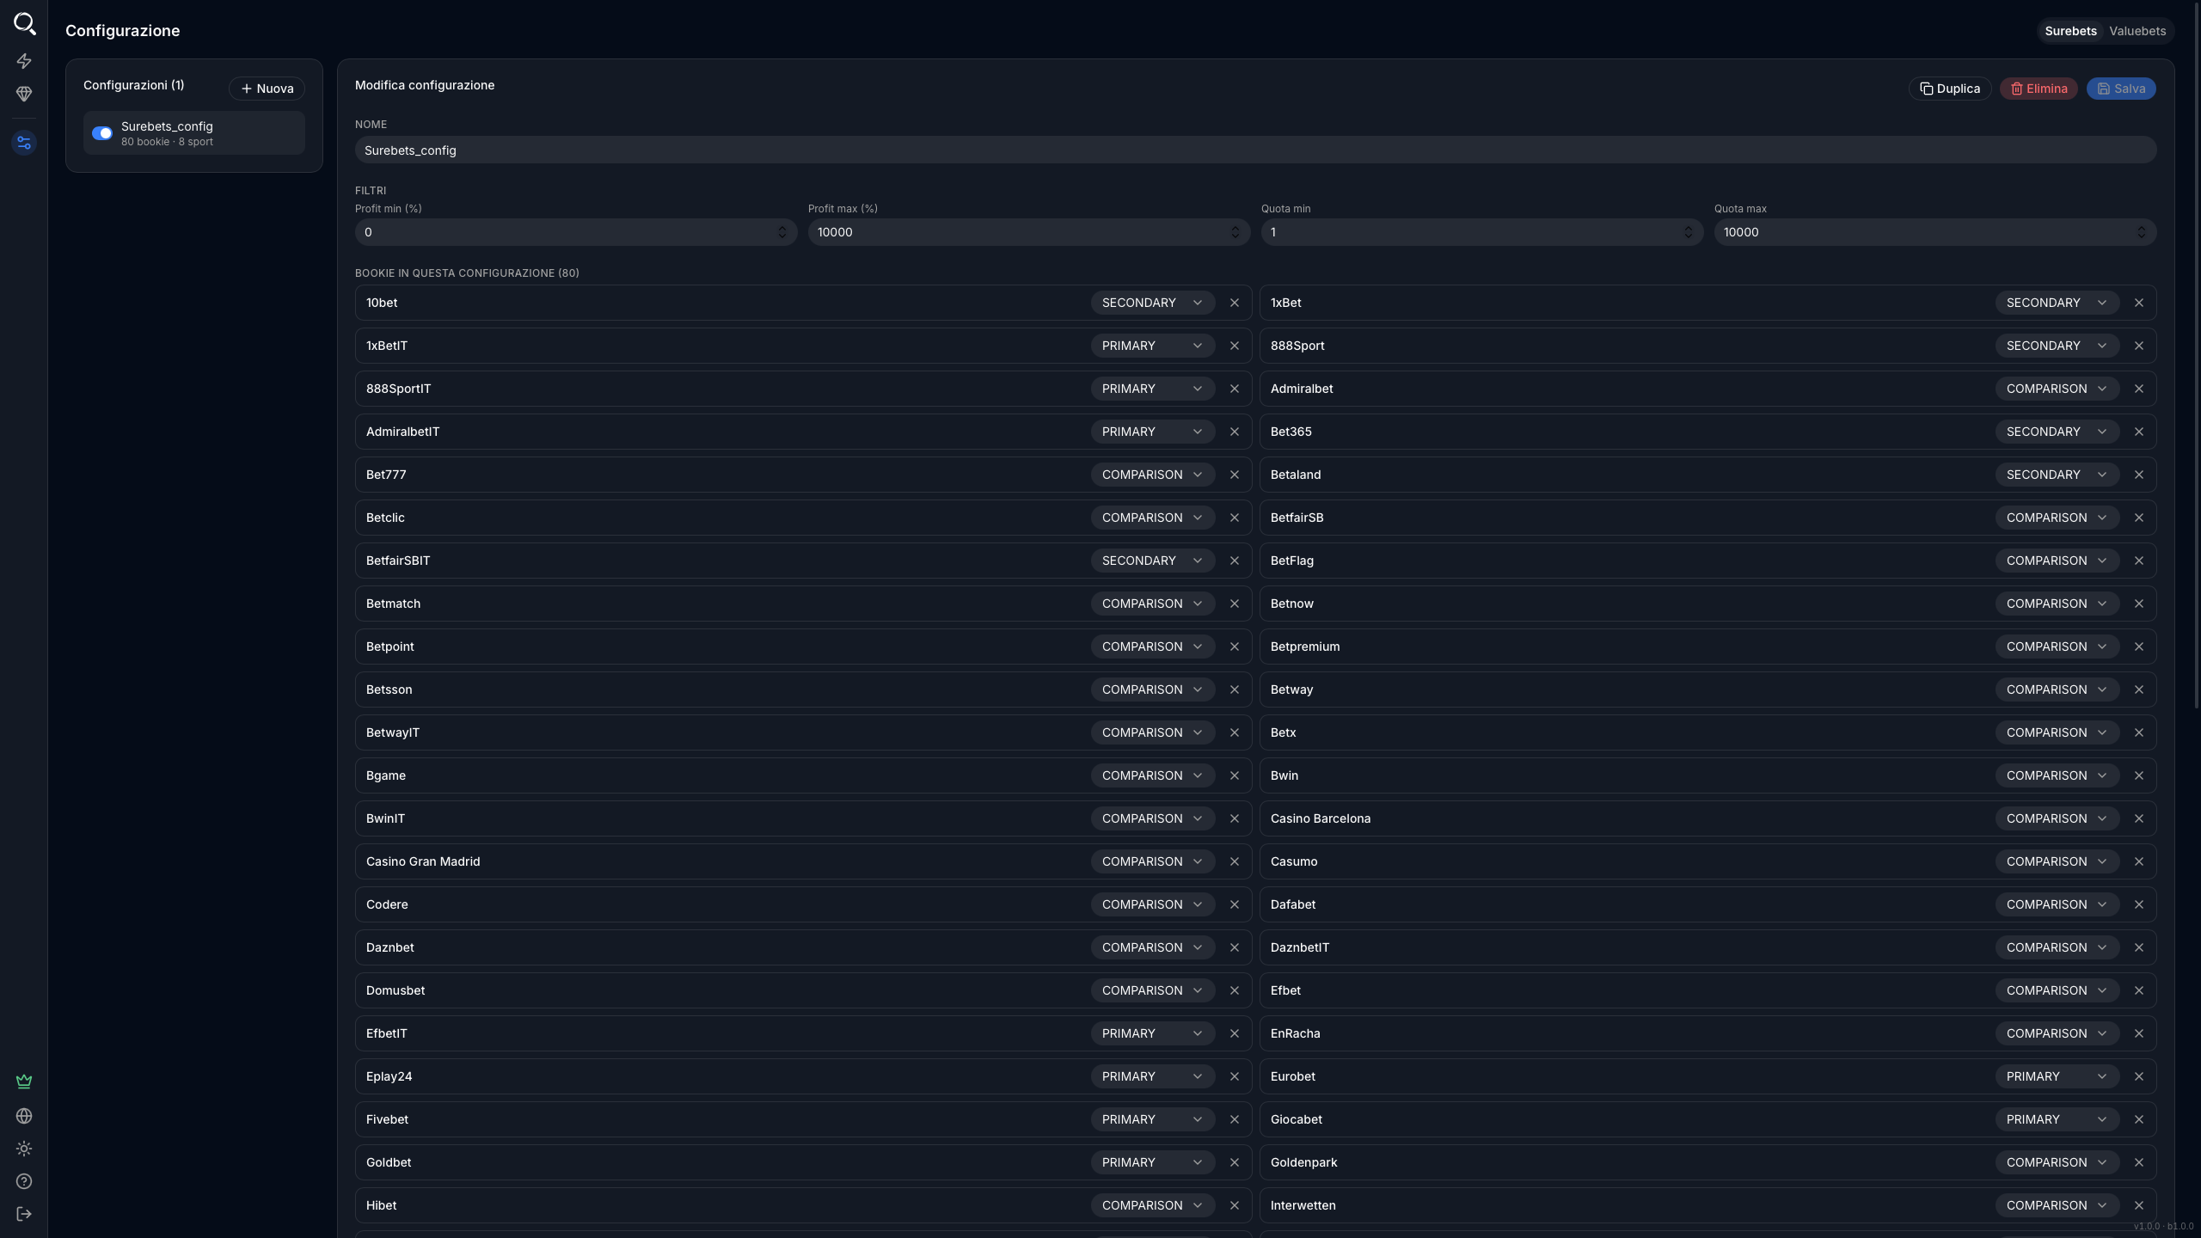Switch to the Surebets tab
The width and height of the screenshot is (2201, 1238).
pyautogui.click(x=2070, y=31)
